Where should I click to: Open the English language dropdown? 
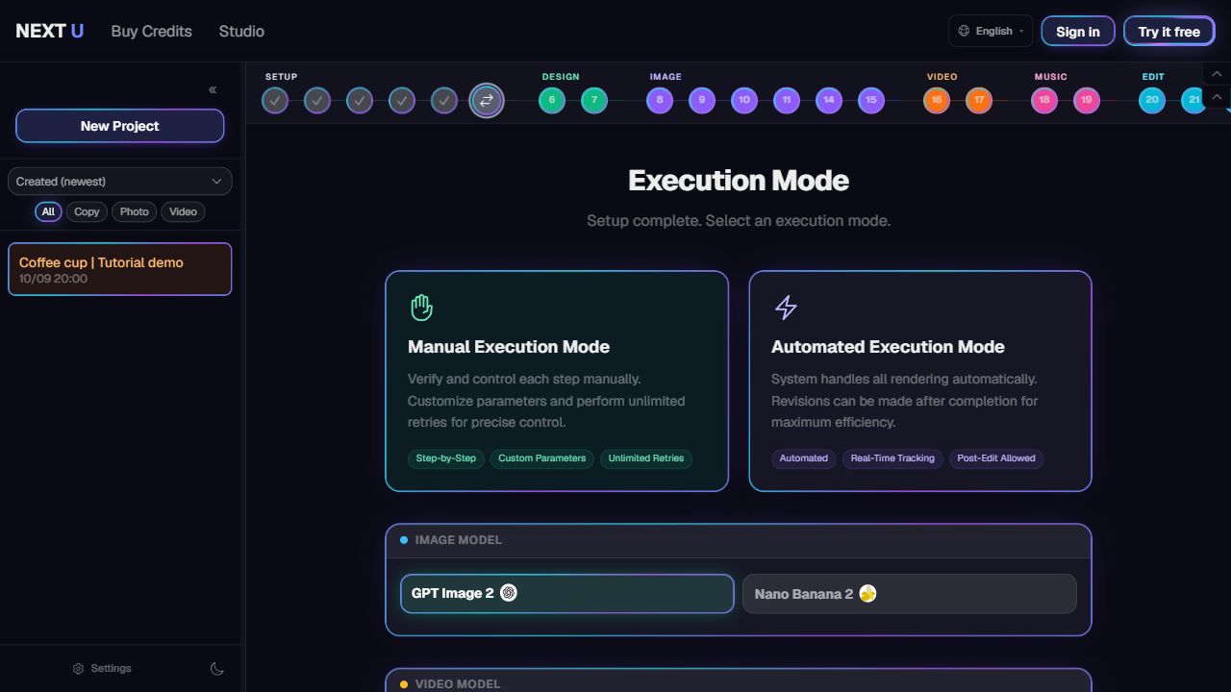991,31
